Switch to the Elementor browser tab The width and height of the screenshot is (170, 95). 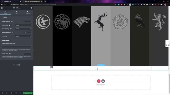[11, 2]
